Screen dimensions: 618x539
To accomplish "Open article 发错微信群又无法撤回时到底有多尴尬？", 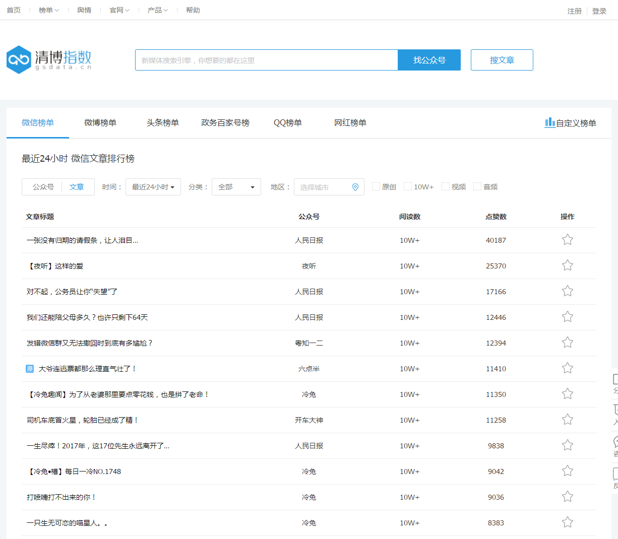I will tap(90, 343).
